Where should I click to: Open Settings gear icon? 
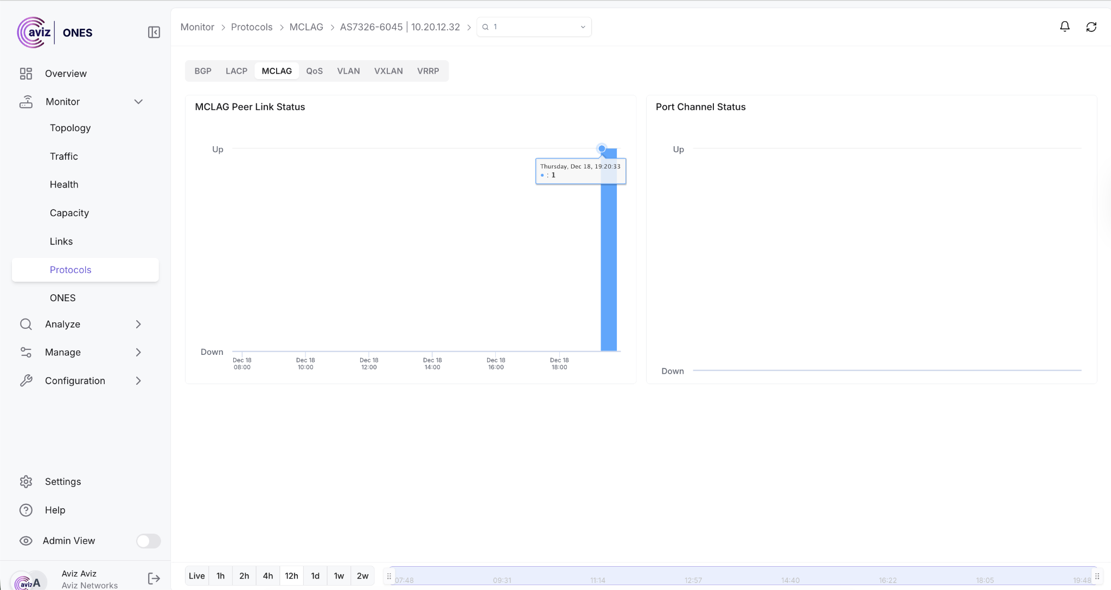[26, 482]
